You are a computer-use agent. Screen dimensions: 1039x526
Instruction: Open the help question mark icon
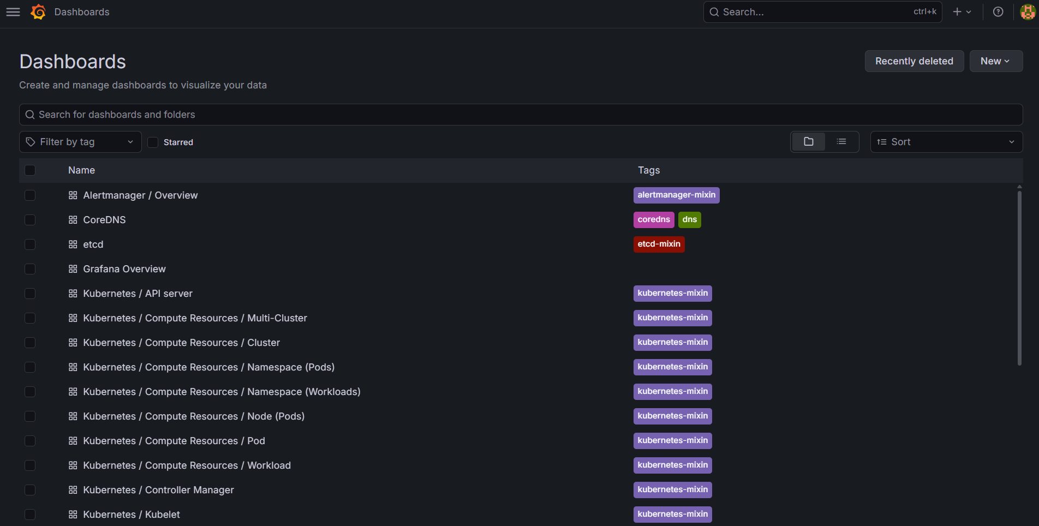tap(998, 12)
